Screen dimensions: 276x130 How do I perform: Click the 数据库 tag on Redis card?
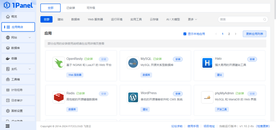point(72,109)
